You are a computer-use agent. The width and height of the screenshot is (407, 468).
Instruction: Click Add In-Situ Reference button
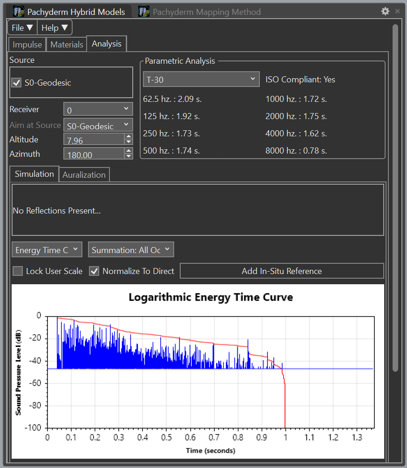[x=281, y=271]
